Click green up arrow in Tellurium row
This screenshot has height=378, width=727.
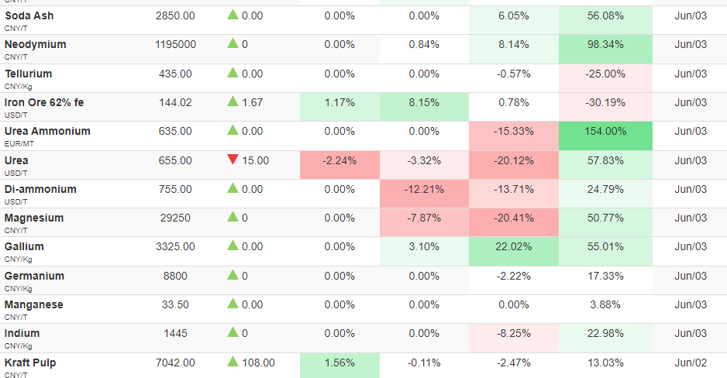coord(233,73)
